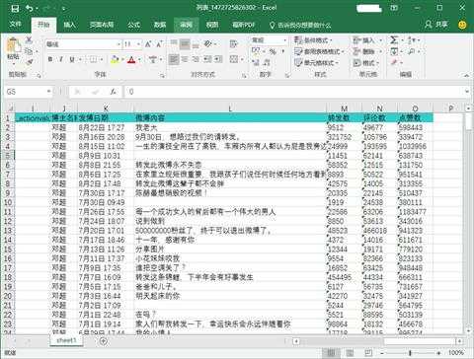Click the 插入 cells button in the cells group

pyautogui.click(x=367, y=40)
